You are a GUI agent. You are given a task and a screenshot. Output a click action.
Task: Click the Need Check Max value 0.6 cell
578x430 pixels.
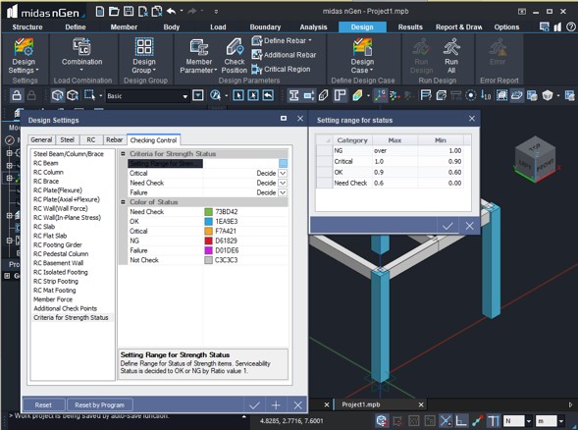coord(395,183)
